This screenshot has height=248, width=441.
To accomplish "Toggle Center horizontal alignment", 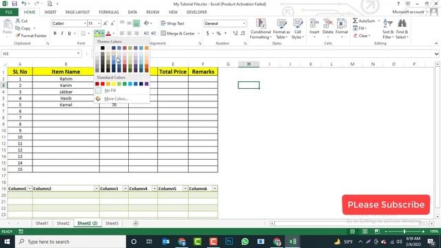I will (x=129, y=34).
